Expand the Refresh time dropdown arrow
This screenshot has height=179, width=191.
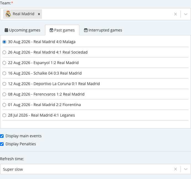pos(186,169)
